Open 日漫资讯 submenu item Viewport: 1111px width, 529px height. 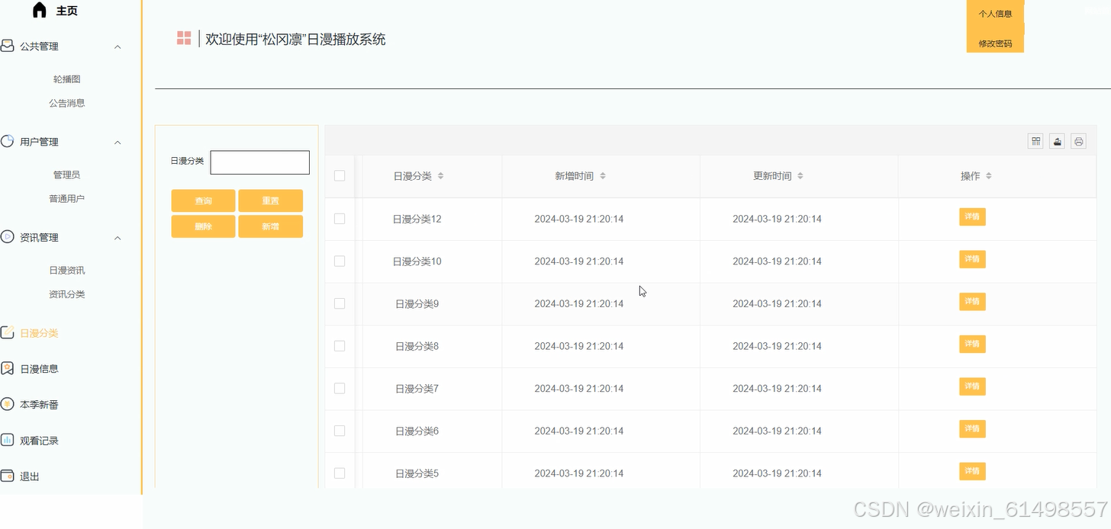[67, 271]
